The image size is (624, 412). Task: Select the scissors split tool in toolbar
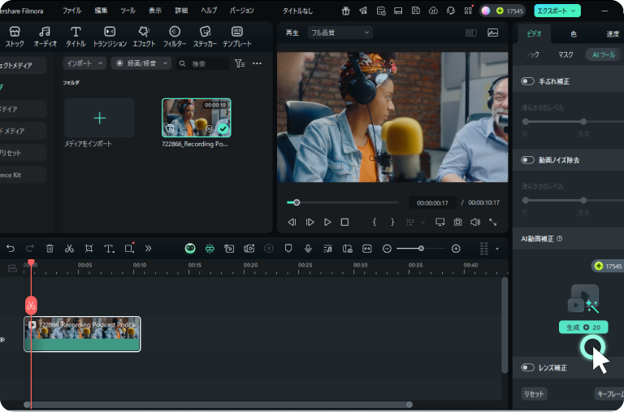(x=69, y=249)
